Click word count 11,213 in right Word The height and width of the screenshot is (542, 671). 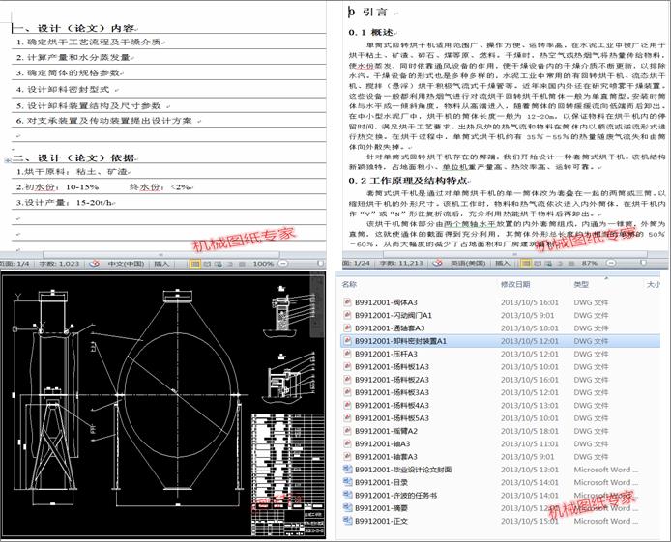click(x=401, y=263)
